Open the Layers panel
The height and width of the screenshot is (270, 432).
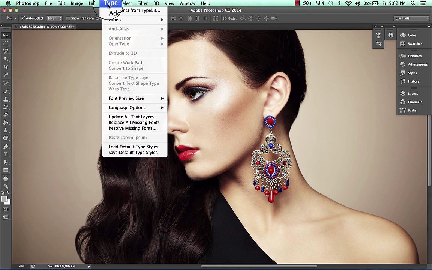[412, 93]
